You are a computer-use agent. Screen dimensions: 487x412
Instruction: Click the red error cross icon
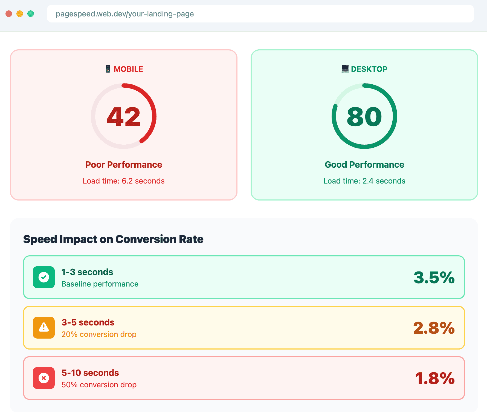(x=44, y=378)
